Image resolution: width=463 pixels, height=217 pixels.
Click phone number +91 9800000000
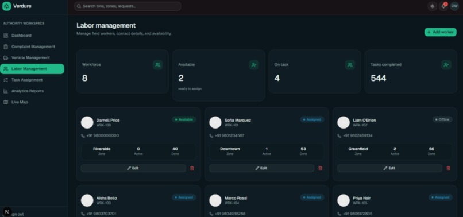click(102, 136)
